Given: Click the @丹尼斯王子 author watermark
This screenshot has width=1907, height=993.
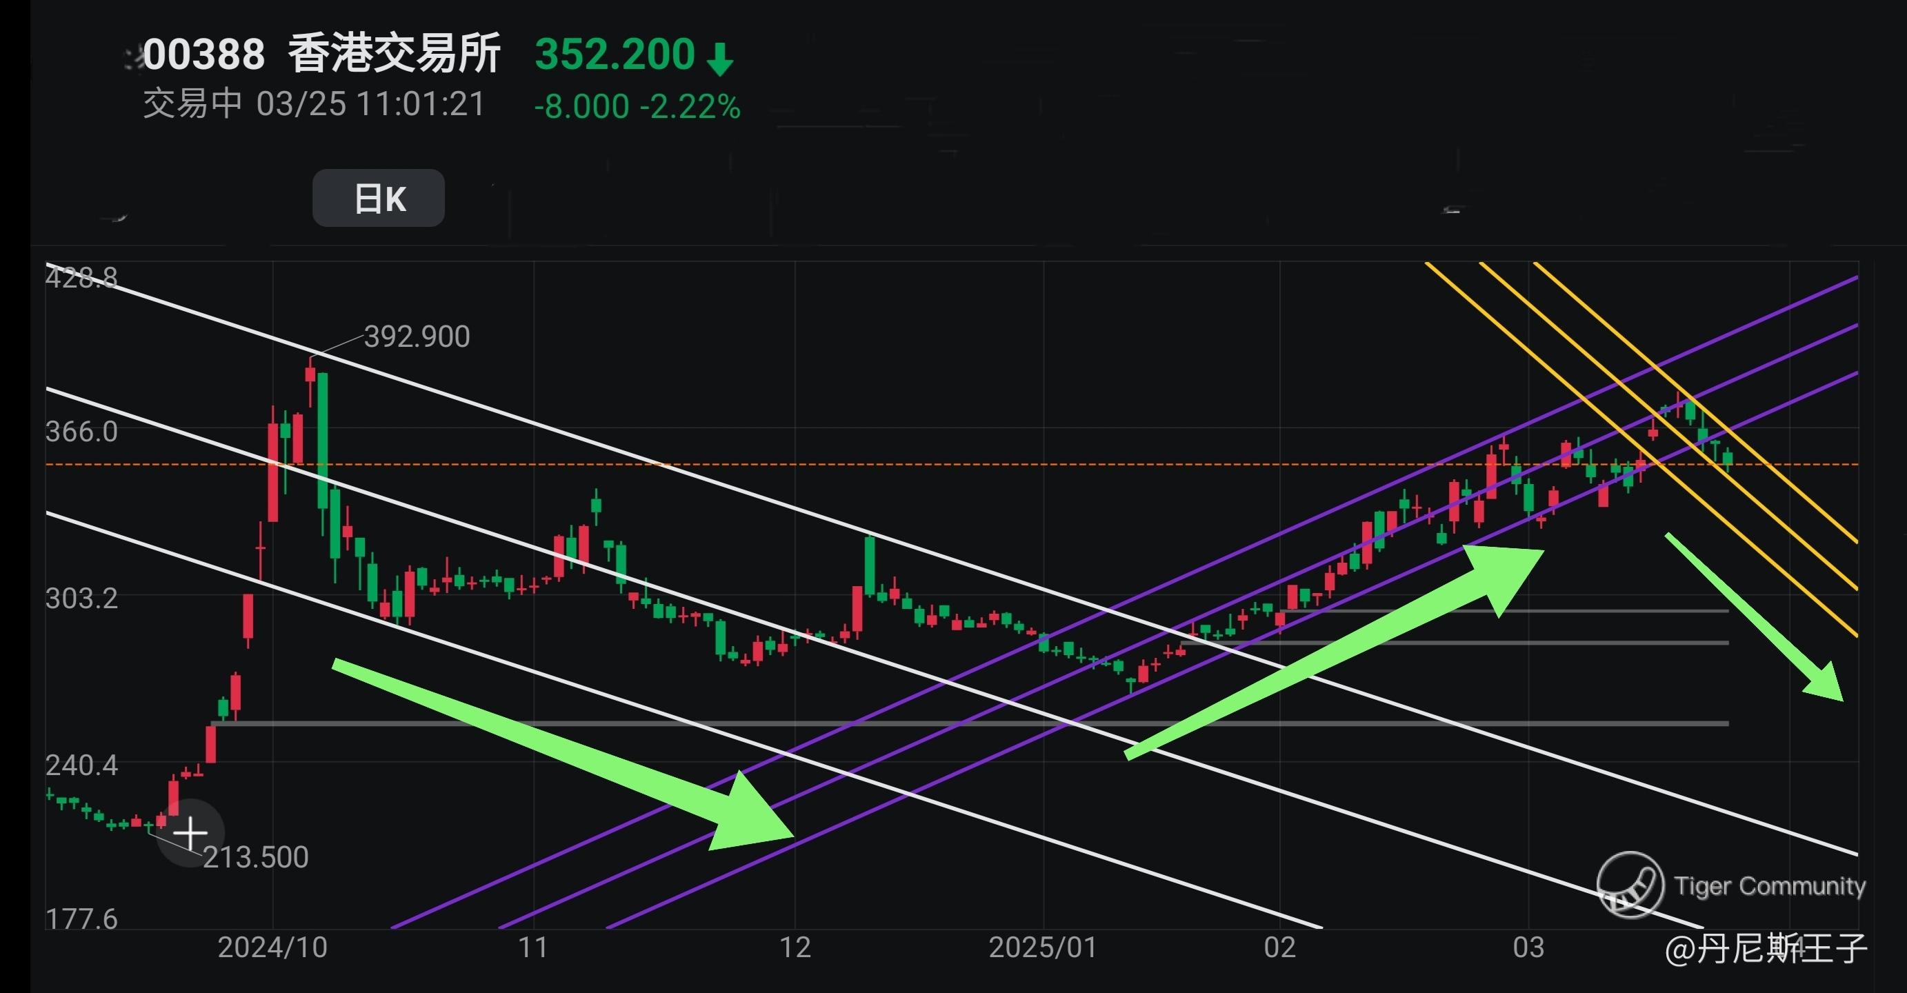Looking at the screenshot, I should (1766, 949).
